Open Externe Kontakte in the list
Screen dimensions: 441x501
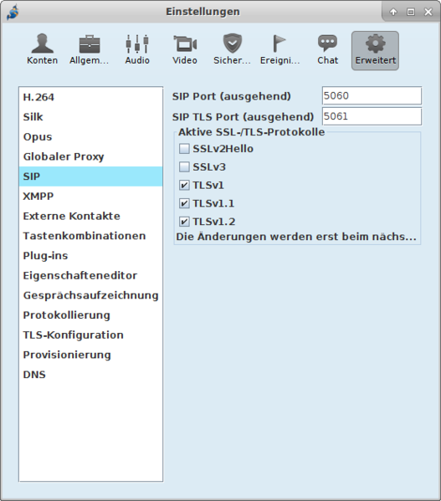point(90,216)
